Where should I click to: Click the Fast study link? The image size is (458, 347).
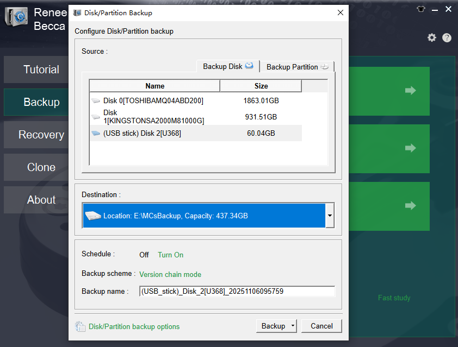point(394,298)
